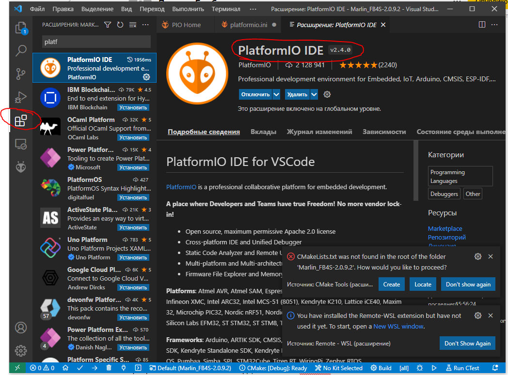Open the Репозиторий resource link
The height and width of the screenshot is (375, 508).
(x=447, y=237)
